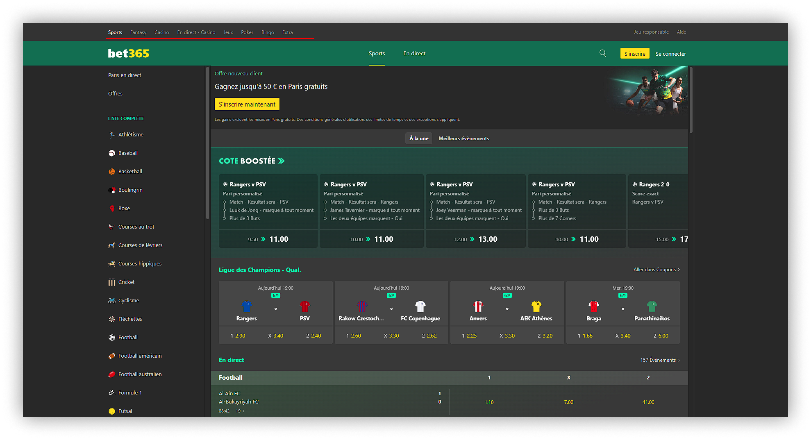Open Cyclisme from the sports list
Viewport: 811px width, 440px height.
pos(128,300)
